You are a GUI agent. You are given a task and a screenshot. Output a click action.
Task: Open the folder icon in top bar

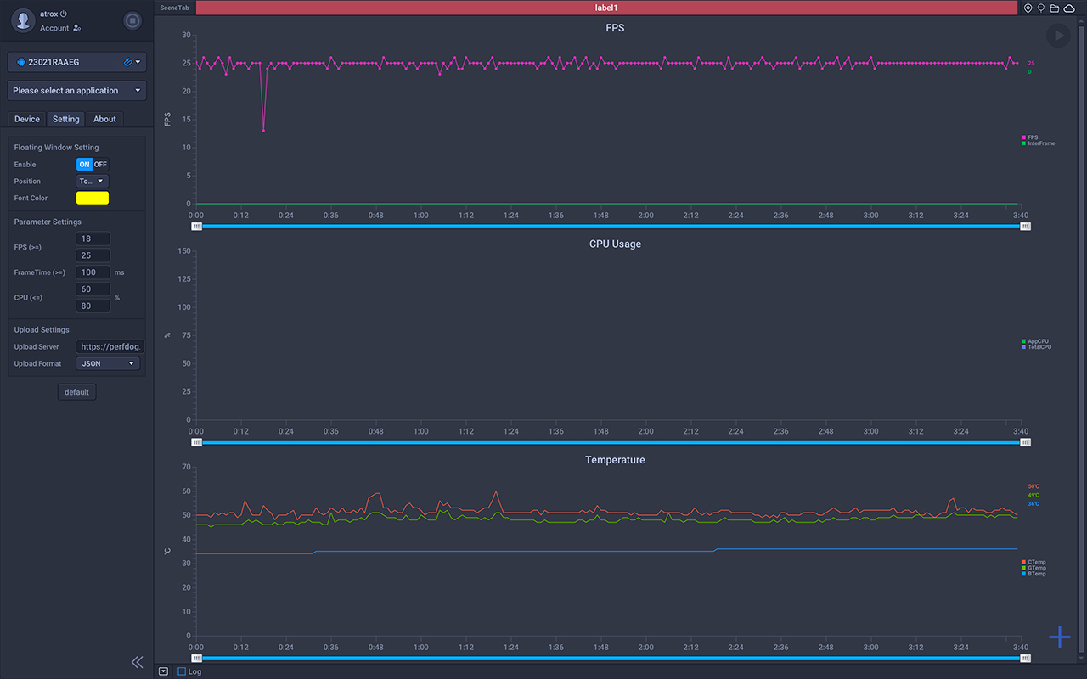click(1055, 8)
